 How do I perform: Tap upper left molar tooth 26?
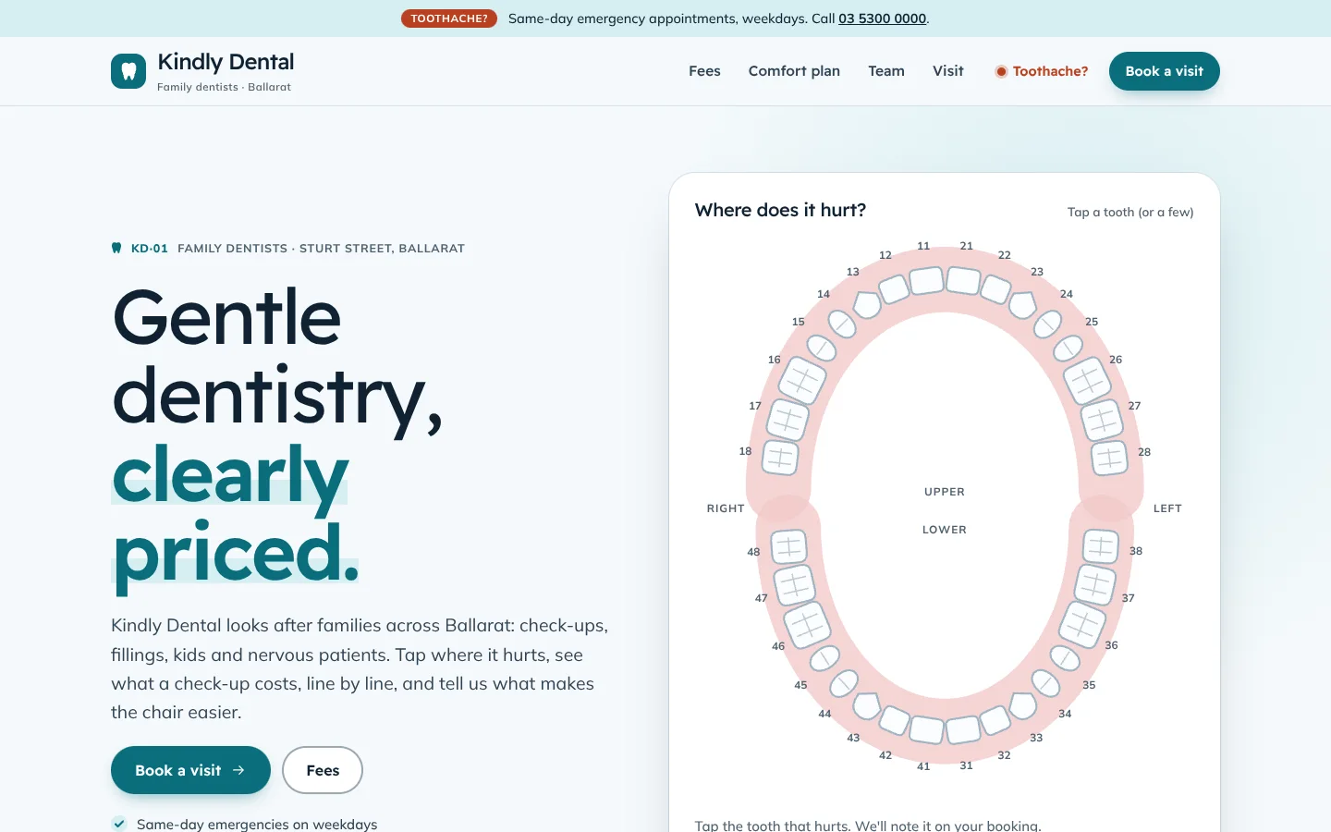coord(1087,380)
